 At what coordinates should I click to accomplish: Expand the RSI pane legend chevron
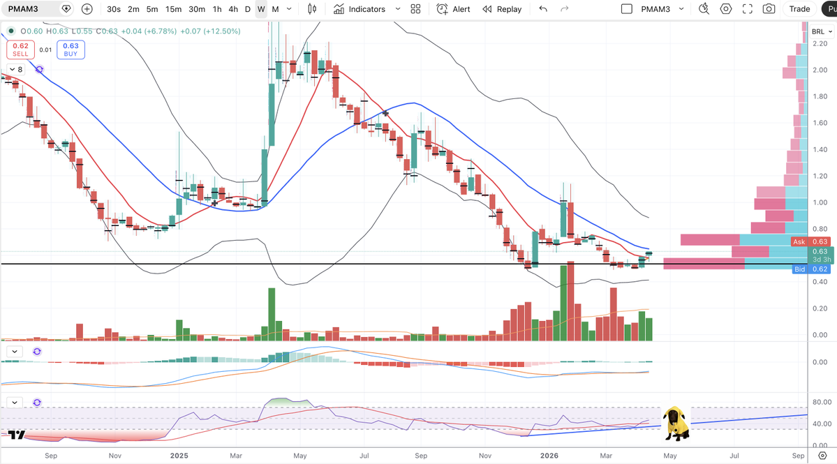click(15, 403)
